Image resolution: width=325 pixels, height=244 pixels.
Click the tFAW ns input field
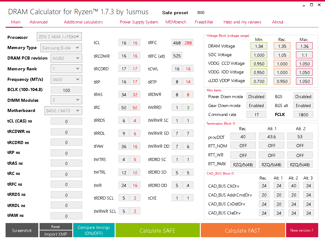click(x=66, y=216)
